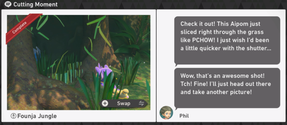Click Phil's avatar portrait

coord(166,113)
